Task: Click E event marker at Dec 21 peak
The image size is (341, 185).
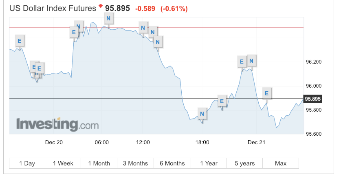Action: (x=242, y=62)
